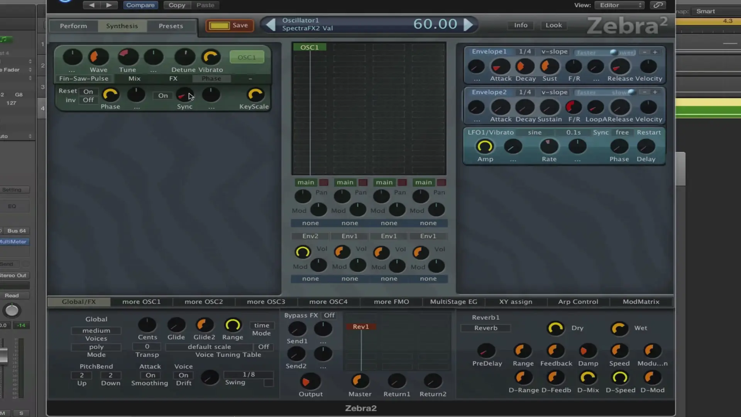Toggle Sync On switch in oscillator
The image size is (741, 417).
tap(163, 95)
